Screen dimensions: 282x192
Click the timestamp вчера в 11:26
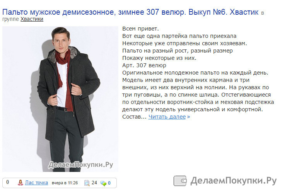[65, 183]
